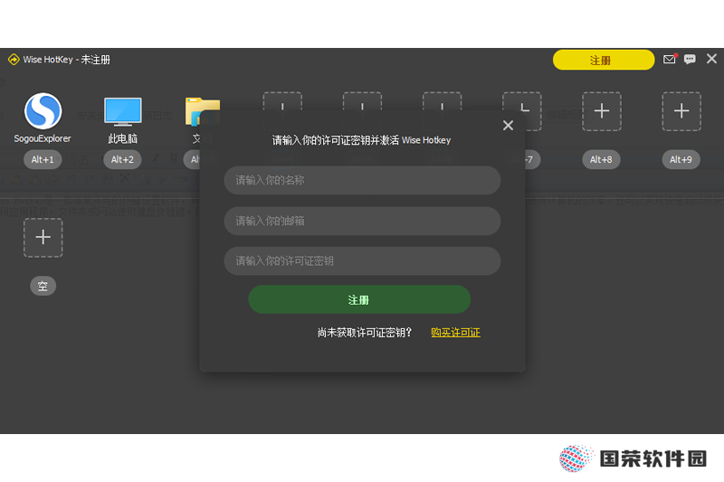This screenshot has height=482, width=724.
Task: Click the Wise HotKey - 未注册 title text
Action: (x=67, y=60)
